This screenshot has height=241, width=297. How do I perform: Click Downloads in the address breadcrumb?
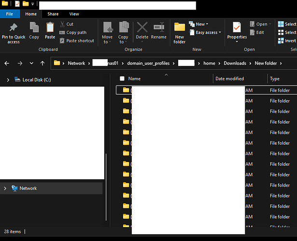pos(235,63)
